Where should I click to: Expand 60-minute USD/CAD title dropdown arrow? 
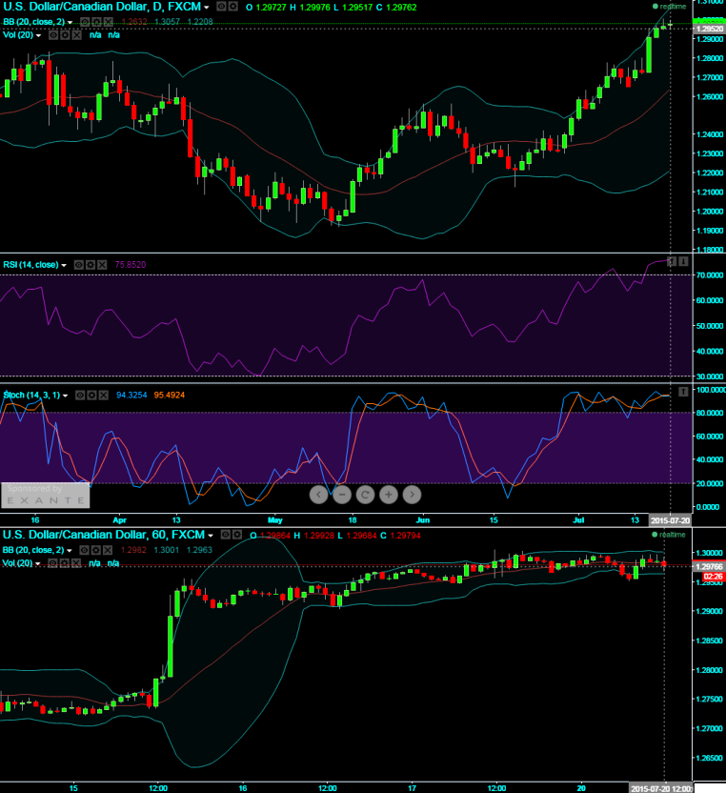pyautogui.click(x=211, y=536)
